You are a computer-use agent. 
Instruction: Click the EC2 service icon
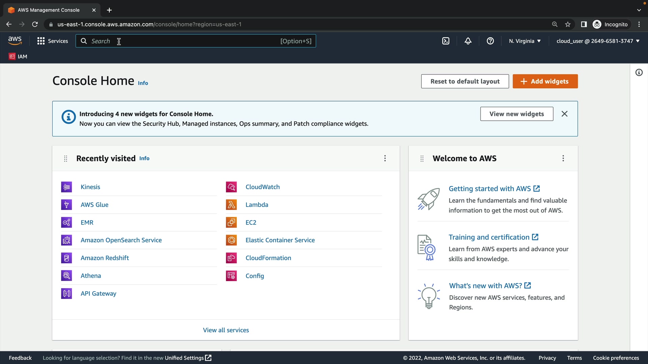point(231,222)
